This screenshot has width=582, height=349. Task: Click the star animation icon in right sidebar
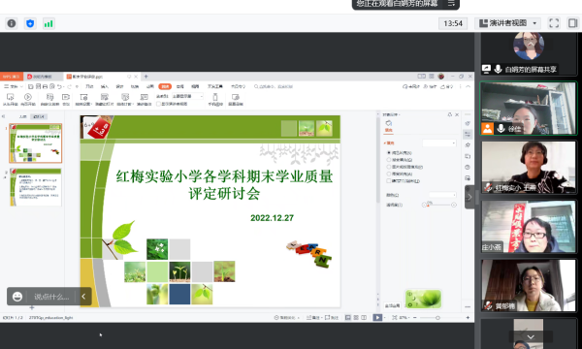coord(468,145)
